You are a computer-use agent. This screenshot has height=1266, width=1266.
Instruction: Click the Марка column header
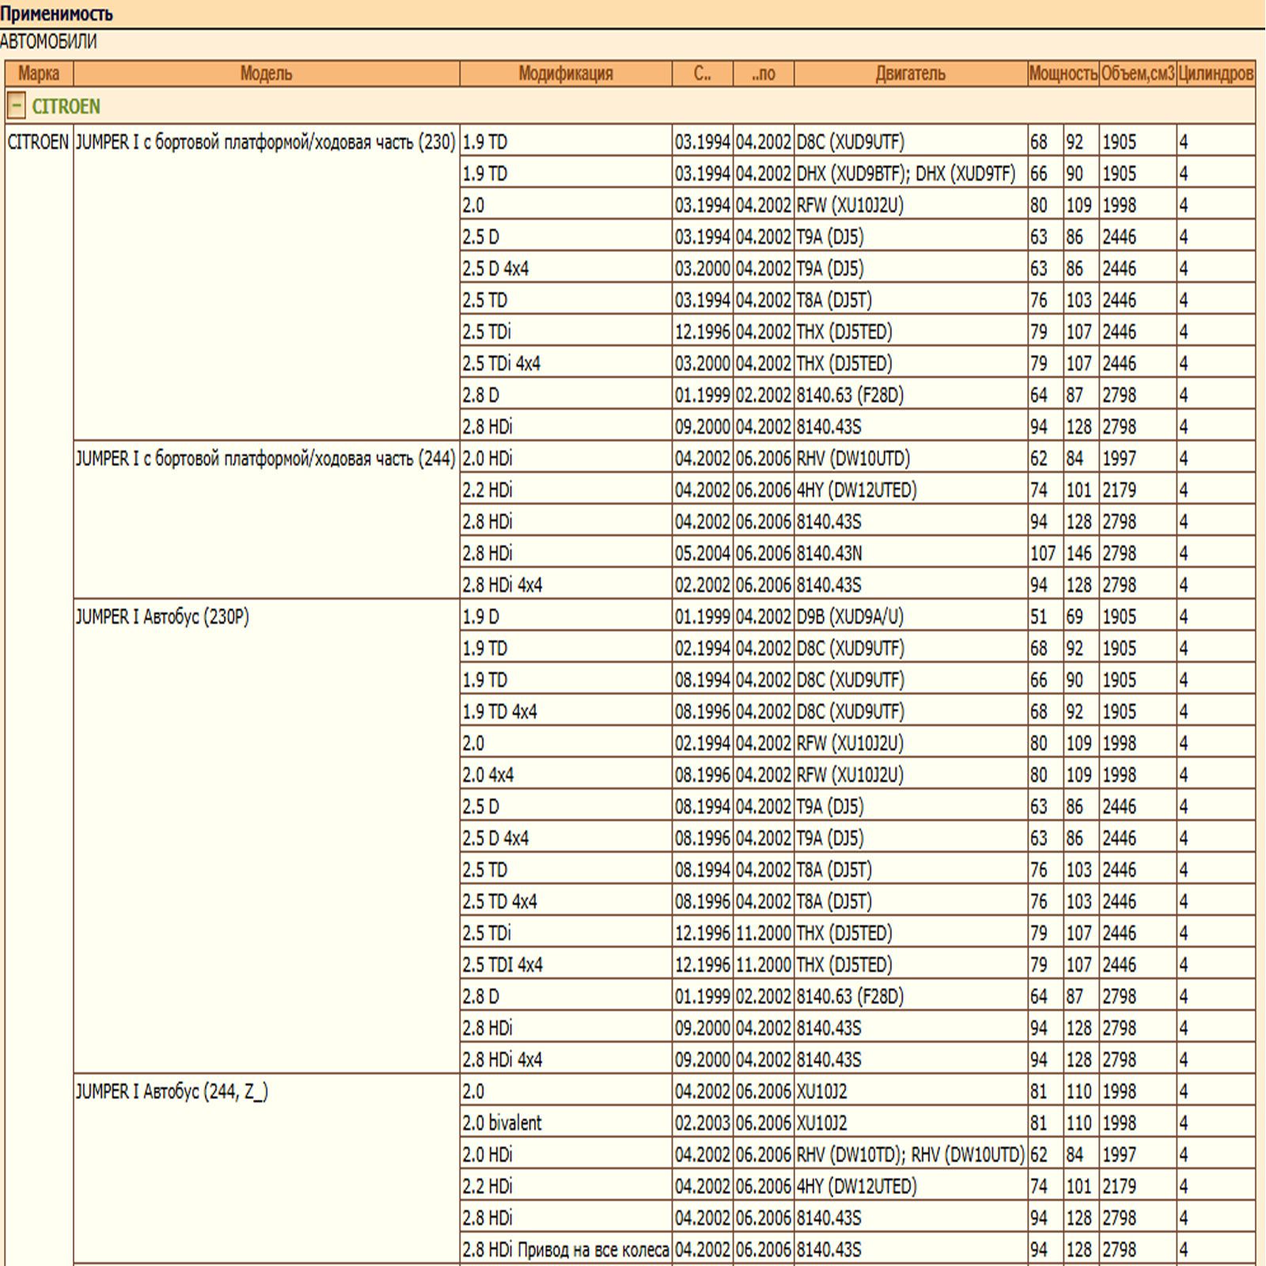[39, 74]
